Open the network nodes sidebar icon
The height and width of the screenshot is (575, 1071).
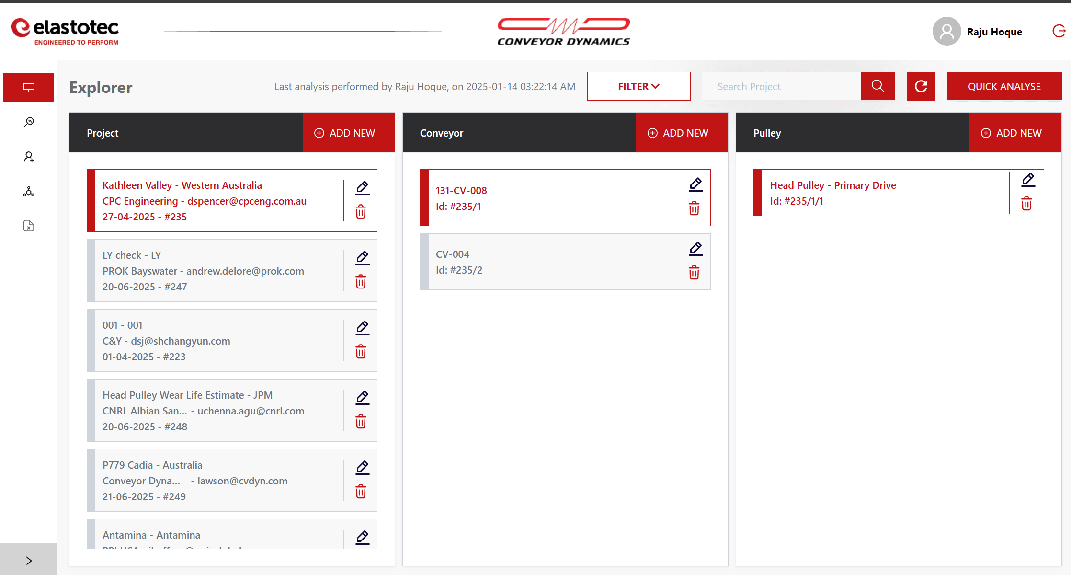pyautogui.click(x=29, y=192)
